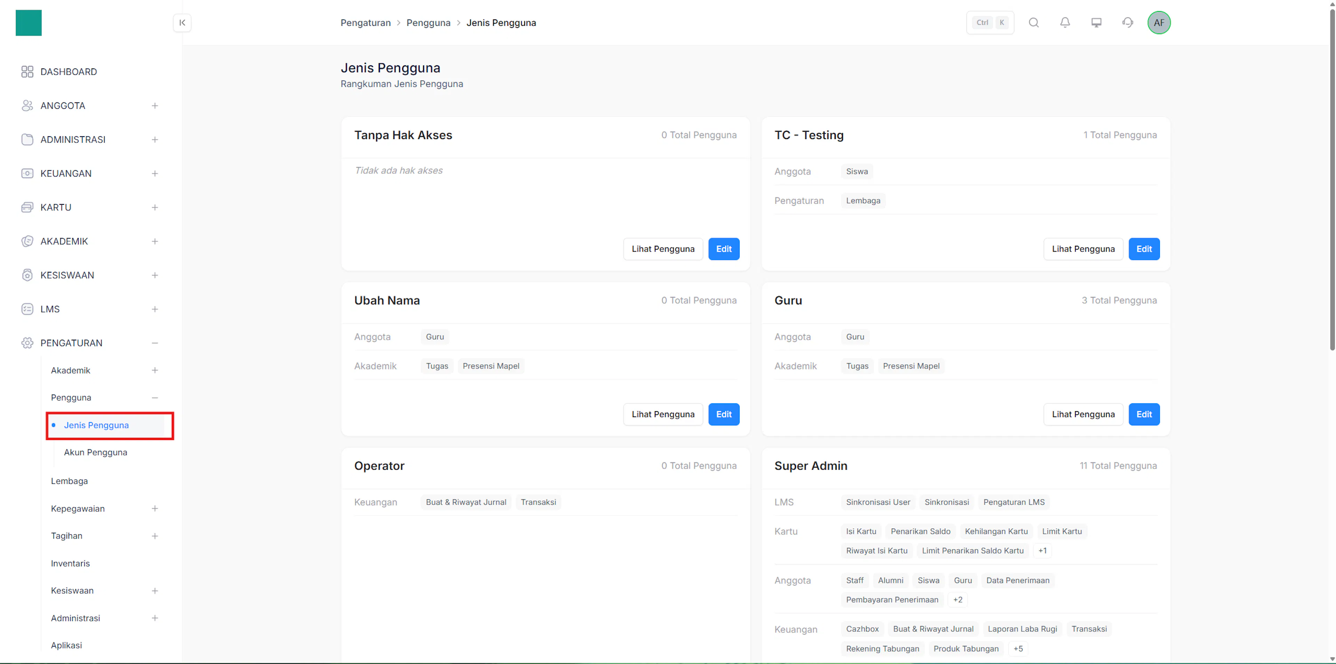Collapse the PENGATURAN menu minus
The width and height of the screenshot is (1336, 664).
154,343
